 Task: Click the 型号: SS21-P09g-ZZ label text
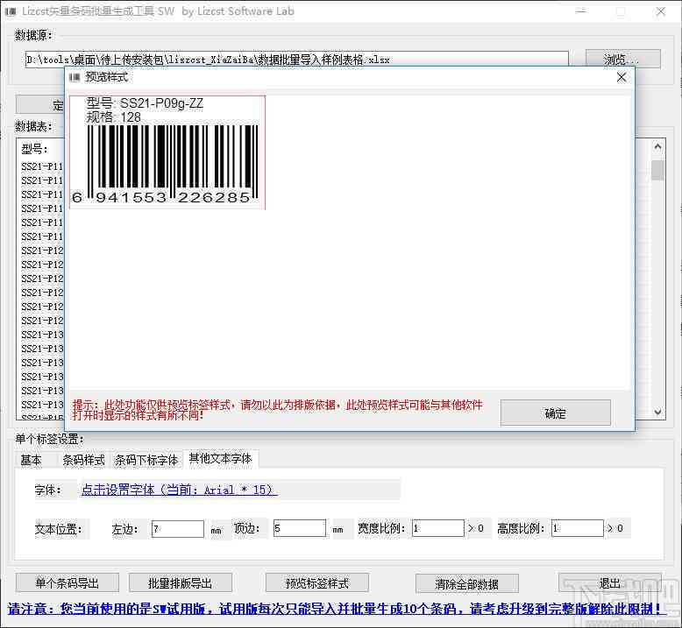click(145, 103)
